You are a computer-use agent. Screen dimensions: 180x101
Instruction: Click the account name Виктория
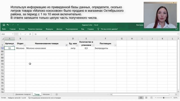click(x=140, y=25)
